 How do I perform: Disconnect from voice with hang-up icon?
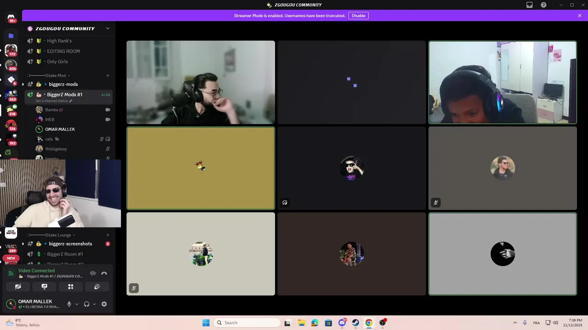pos(104,273)
